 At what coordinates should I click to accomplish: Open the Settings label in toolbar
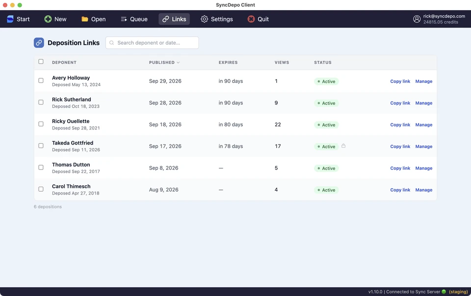click(222, 19)
